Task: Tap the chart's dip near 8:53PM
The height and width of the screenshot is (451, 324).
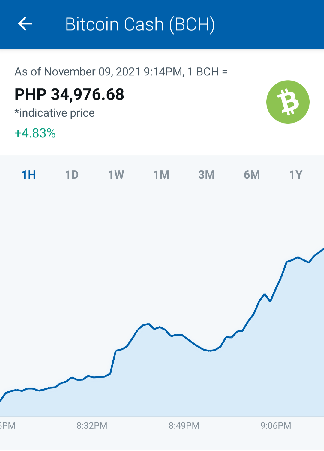Action: click(x=209, y=351)
